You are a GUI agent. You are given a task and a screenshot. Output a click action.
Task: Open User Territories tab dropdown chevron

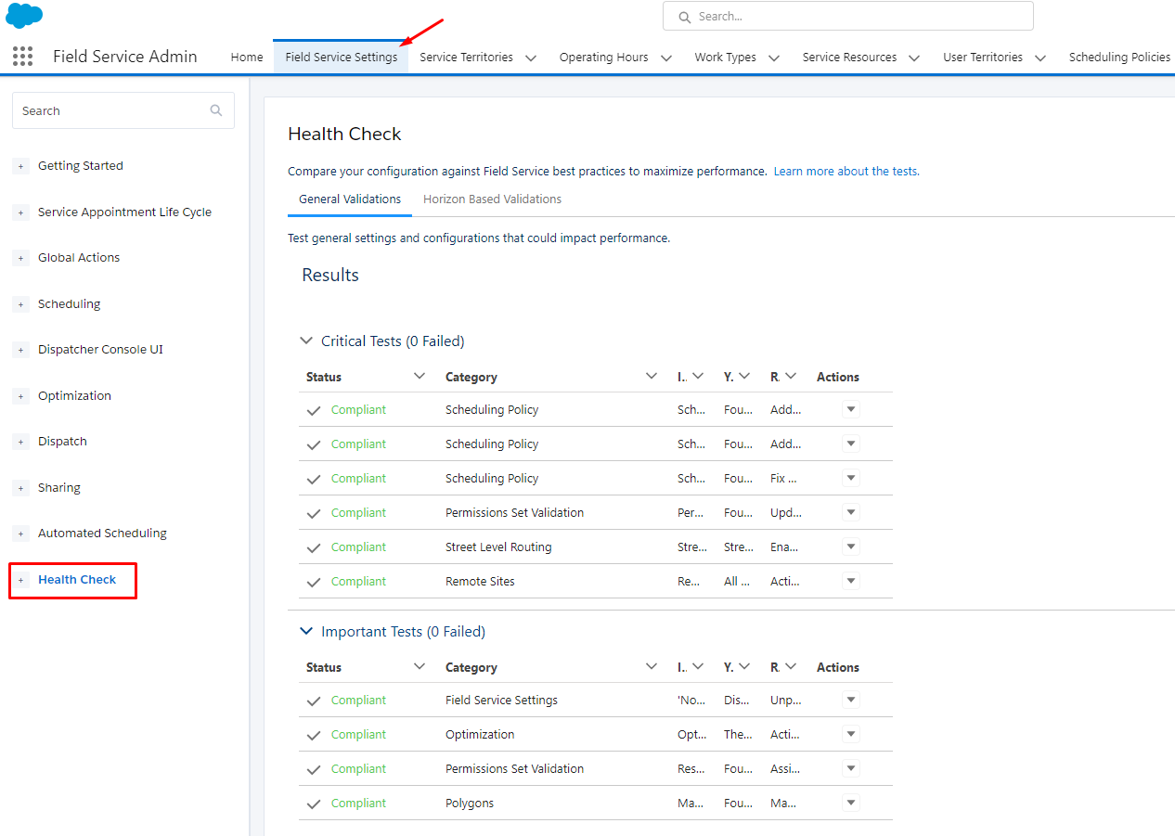pyautogui.click(x=1040, y=58)
